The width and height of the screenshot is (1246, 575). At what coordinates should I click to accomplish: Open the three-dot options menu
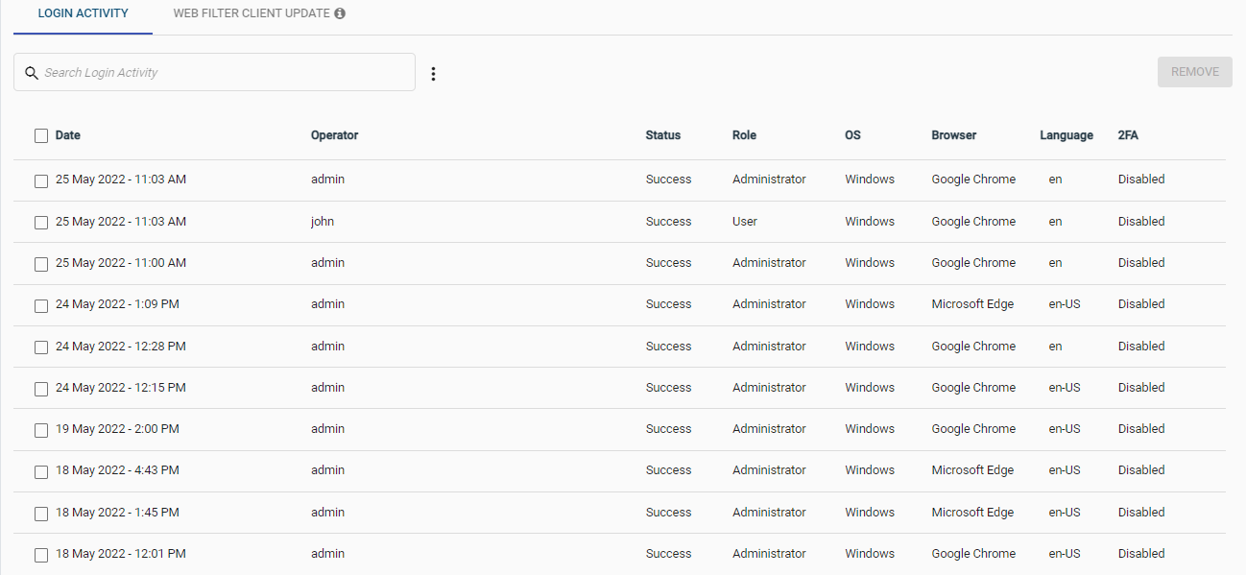[x=433, y=73]
